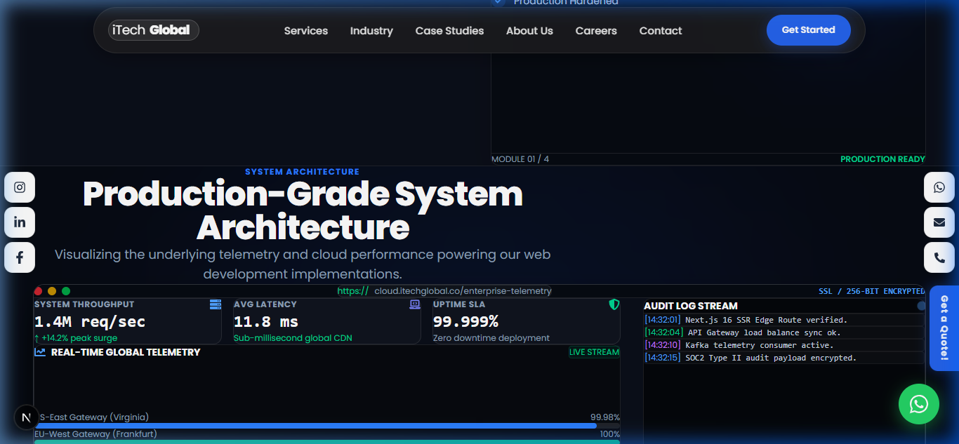Screen dimensions: 959x444
Task: Open the LinkedIn social link
Action: tap(20, 222)
